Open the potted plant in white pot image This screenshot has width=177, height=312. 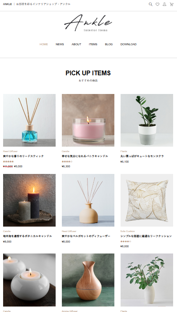click(x=147, y=120)
